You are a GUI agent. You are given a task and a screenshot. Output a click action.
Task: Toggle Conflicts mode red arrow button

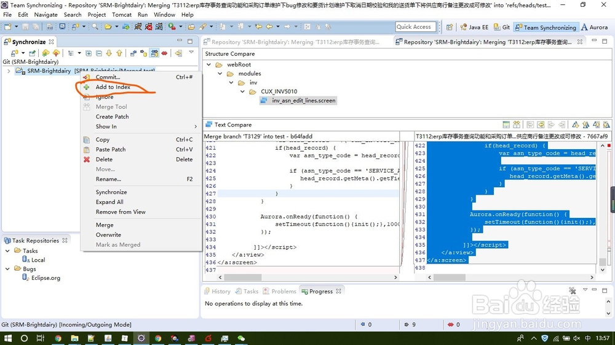tap(164, 53)
